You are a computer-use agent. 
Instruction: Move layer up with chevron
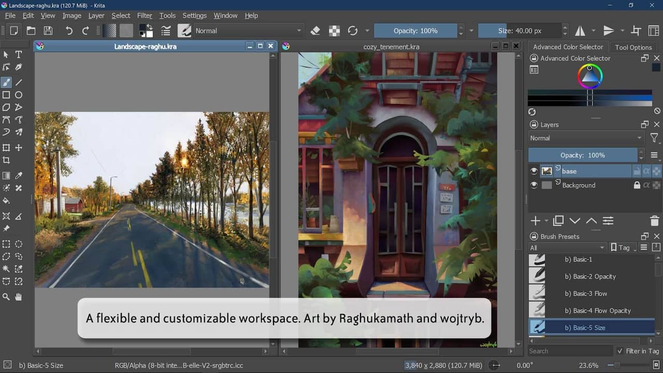point(591,221)
